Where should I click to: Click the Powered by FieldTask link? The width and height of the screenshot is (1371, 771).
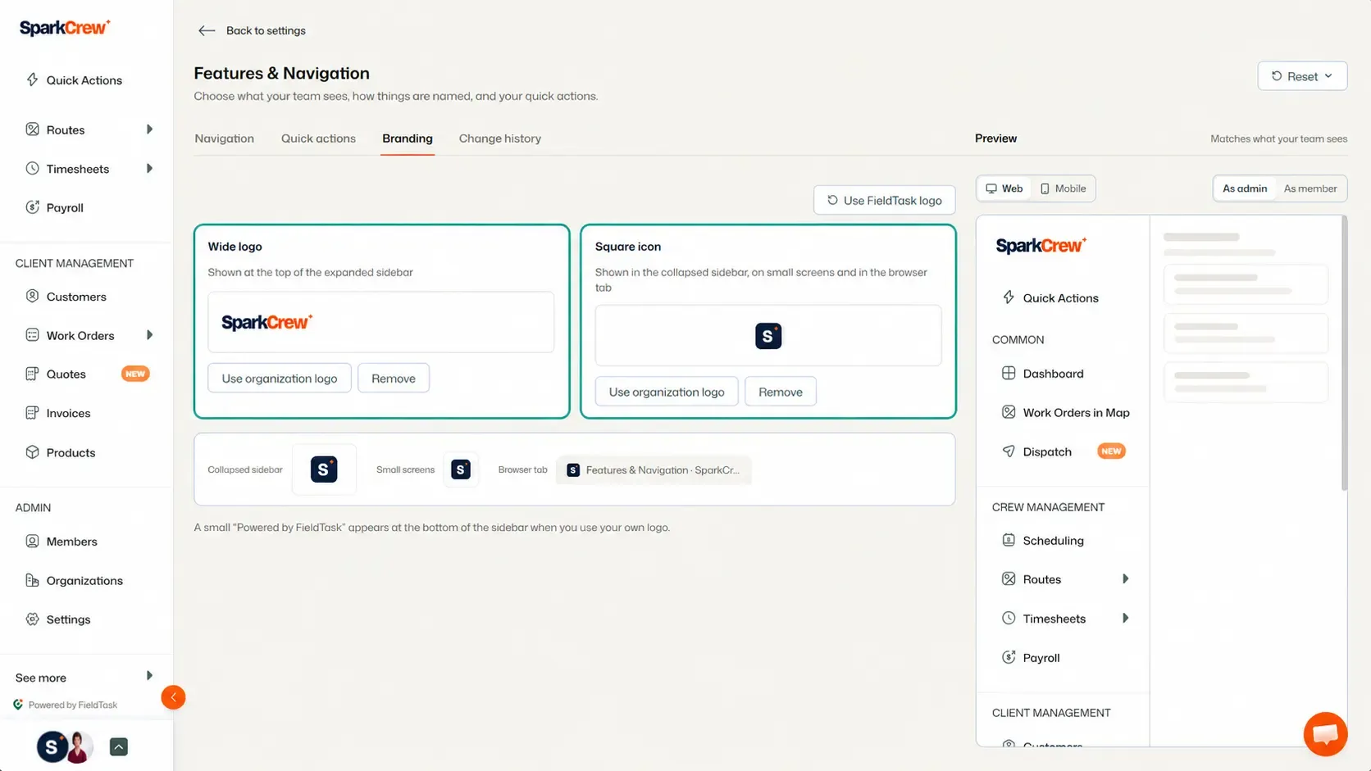tap(66, 705)
